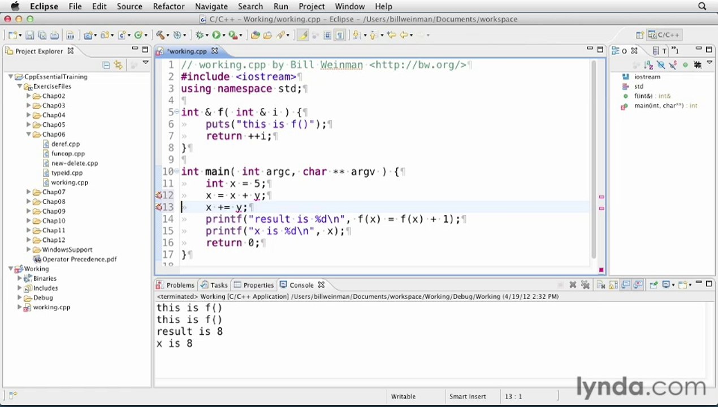This screenshot has height=407, width=718.
Task: Toggle Hide Static Members in Outline toolbar
Action: click(673, 65)
